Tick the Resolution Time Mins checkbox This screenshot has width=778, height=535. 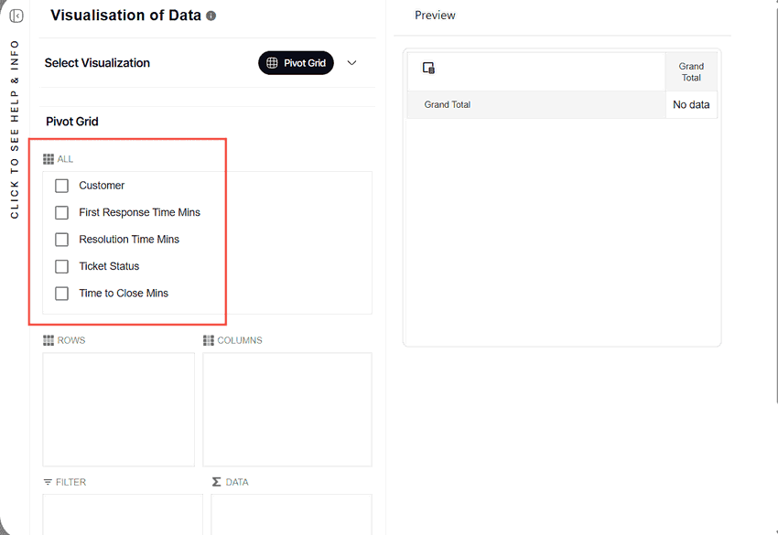[61, 240]
